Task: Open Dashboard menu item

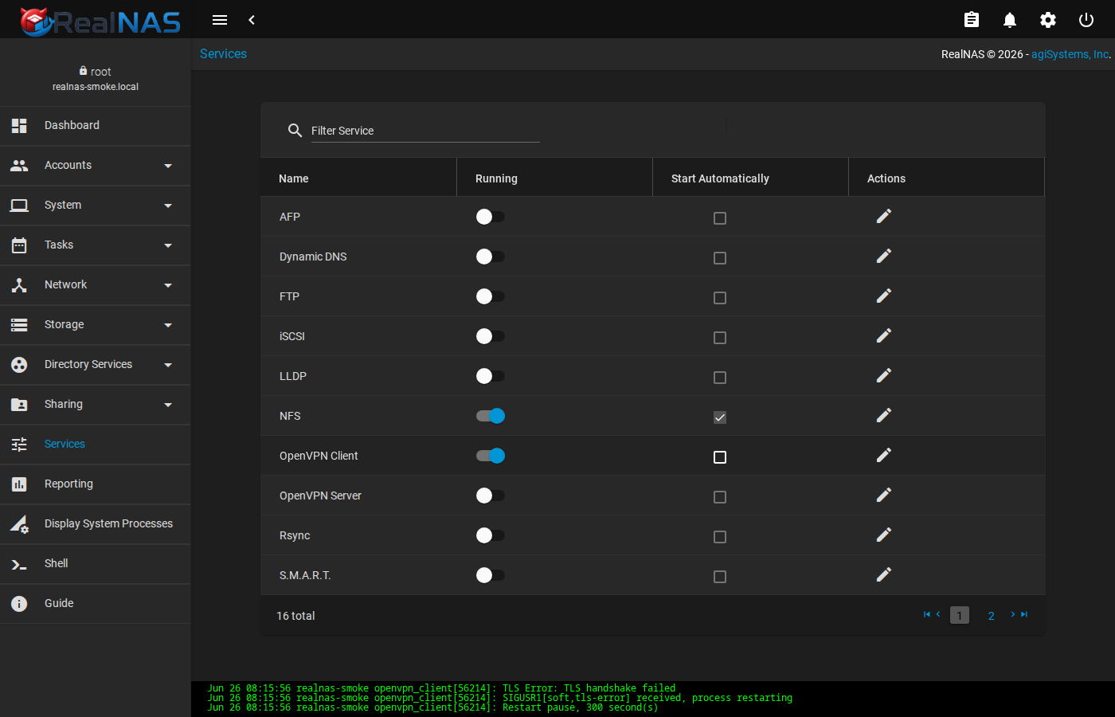Action: click(96, 126)
